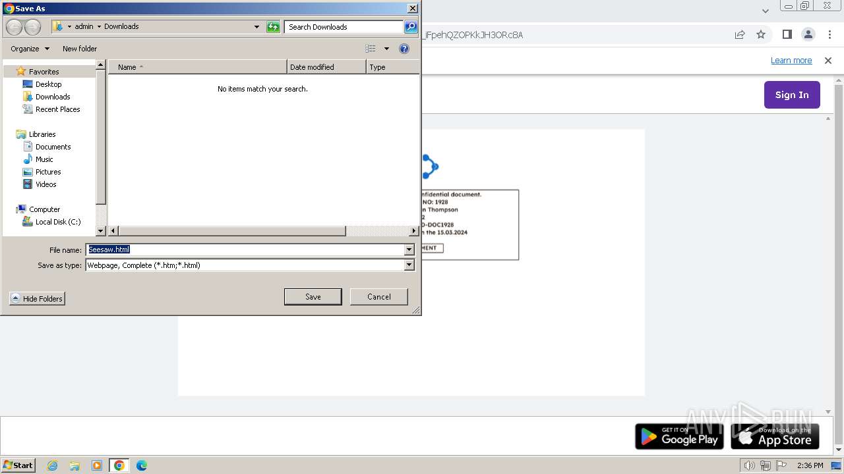Open the view options dropdown arrow
This screenshot has height=474, width=844.
coord(386,49)
